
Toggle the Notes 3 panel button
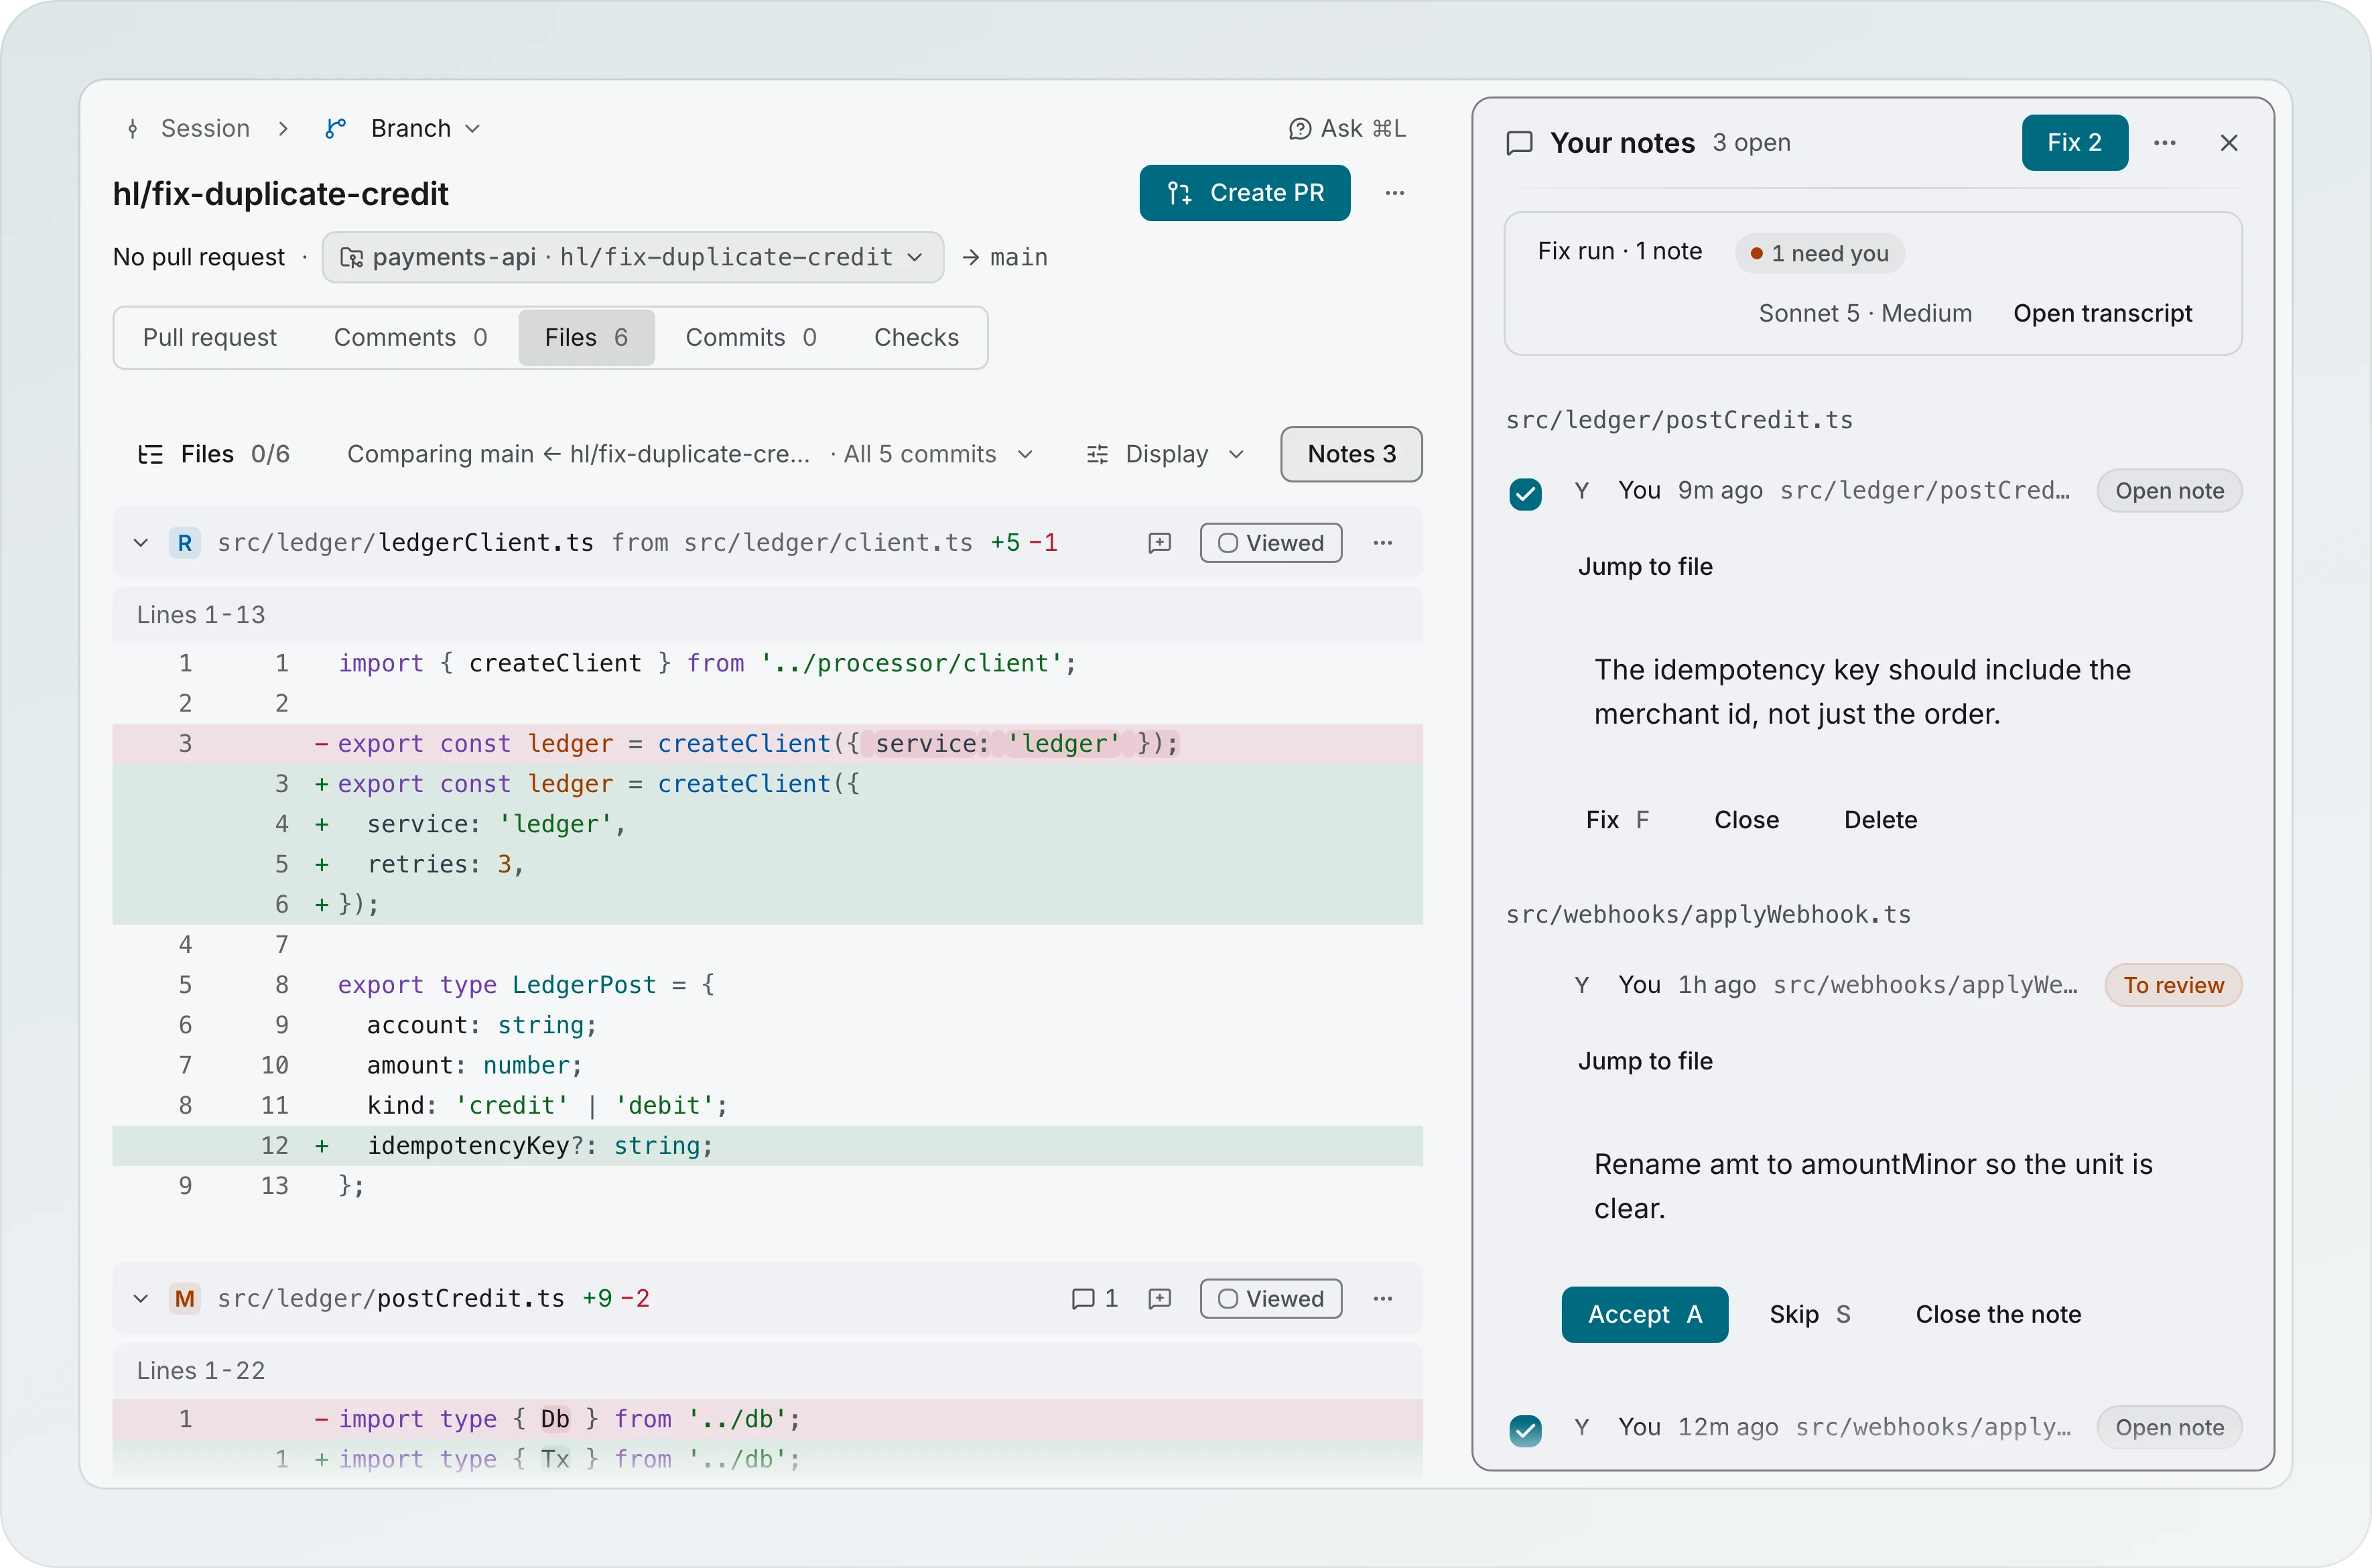click(x=1351, y=454)
